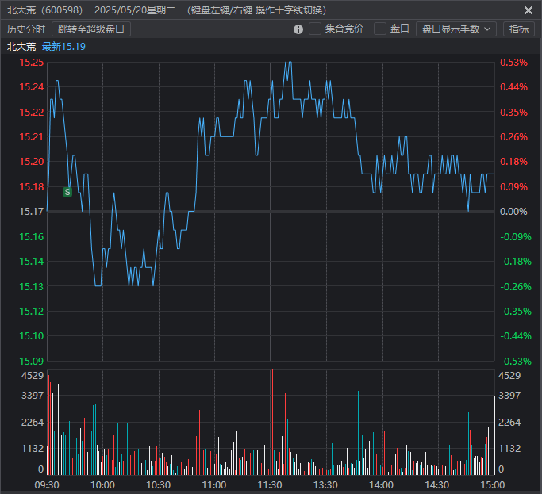This screenshot has width=542, height=494.
Task: Click the 11:30 time axis label
Action: coord(271,484)
